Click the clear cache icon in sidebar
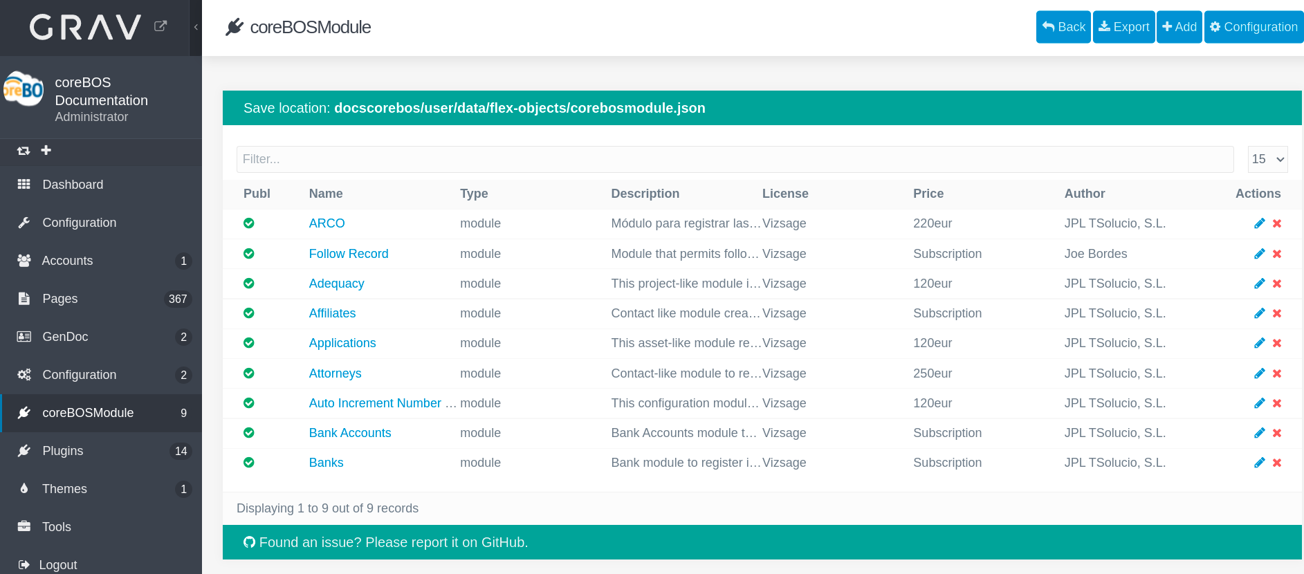The width and height of the screenshot is (1304, 574). (24, 151)
